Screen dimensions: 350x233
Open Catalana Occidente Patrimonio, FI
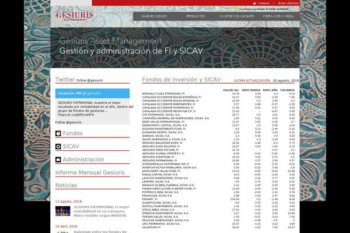[167, 108]
